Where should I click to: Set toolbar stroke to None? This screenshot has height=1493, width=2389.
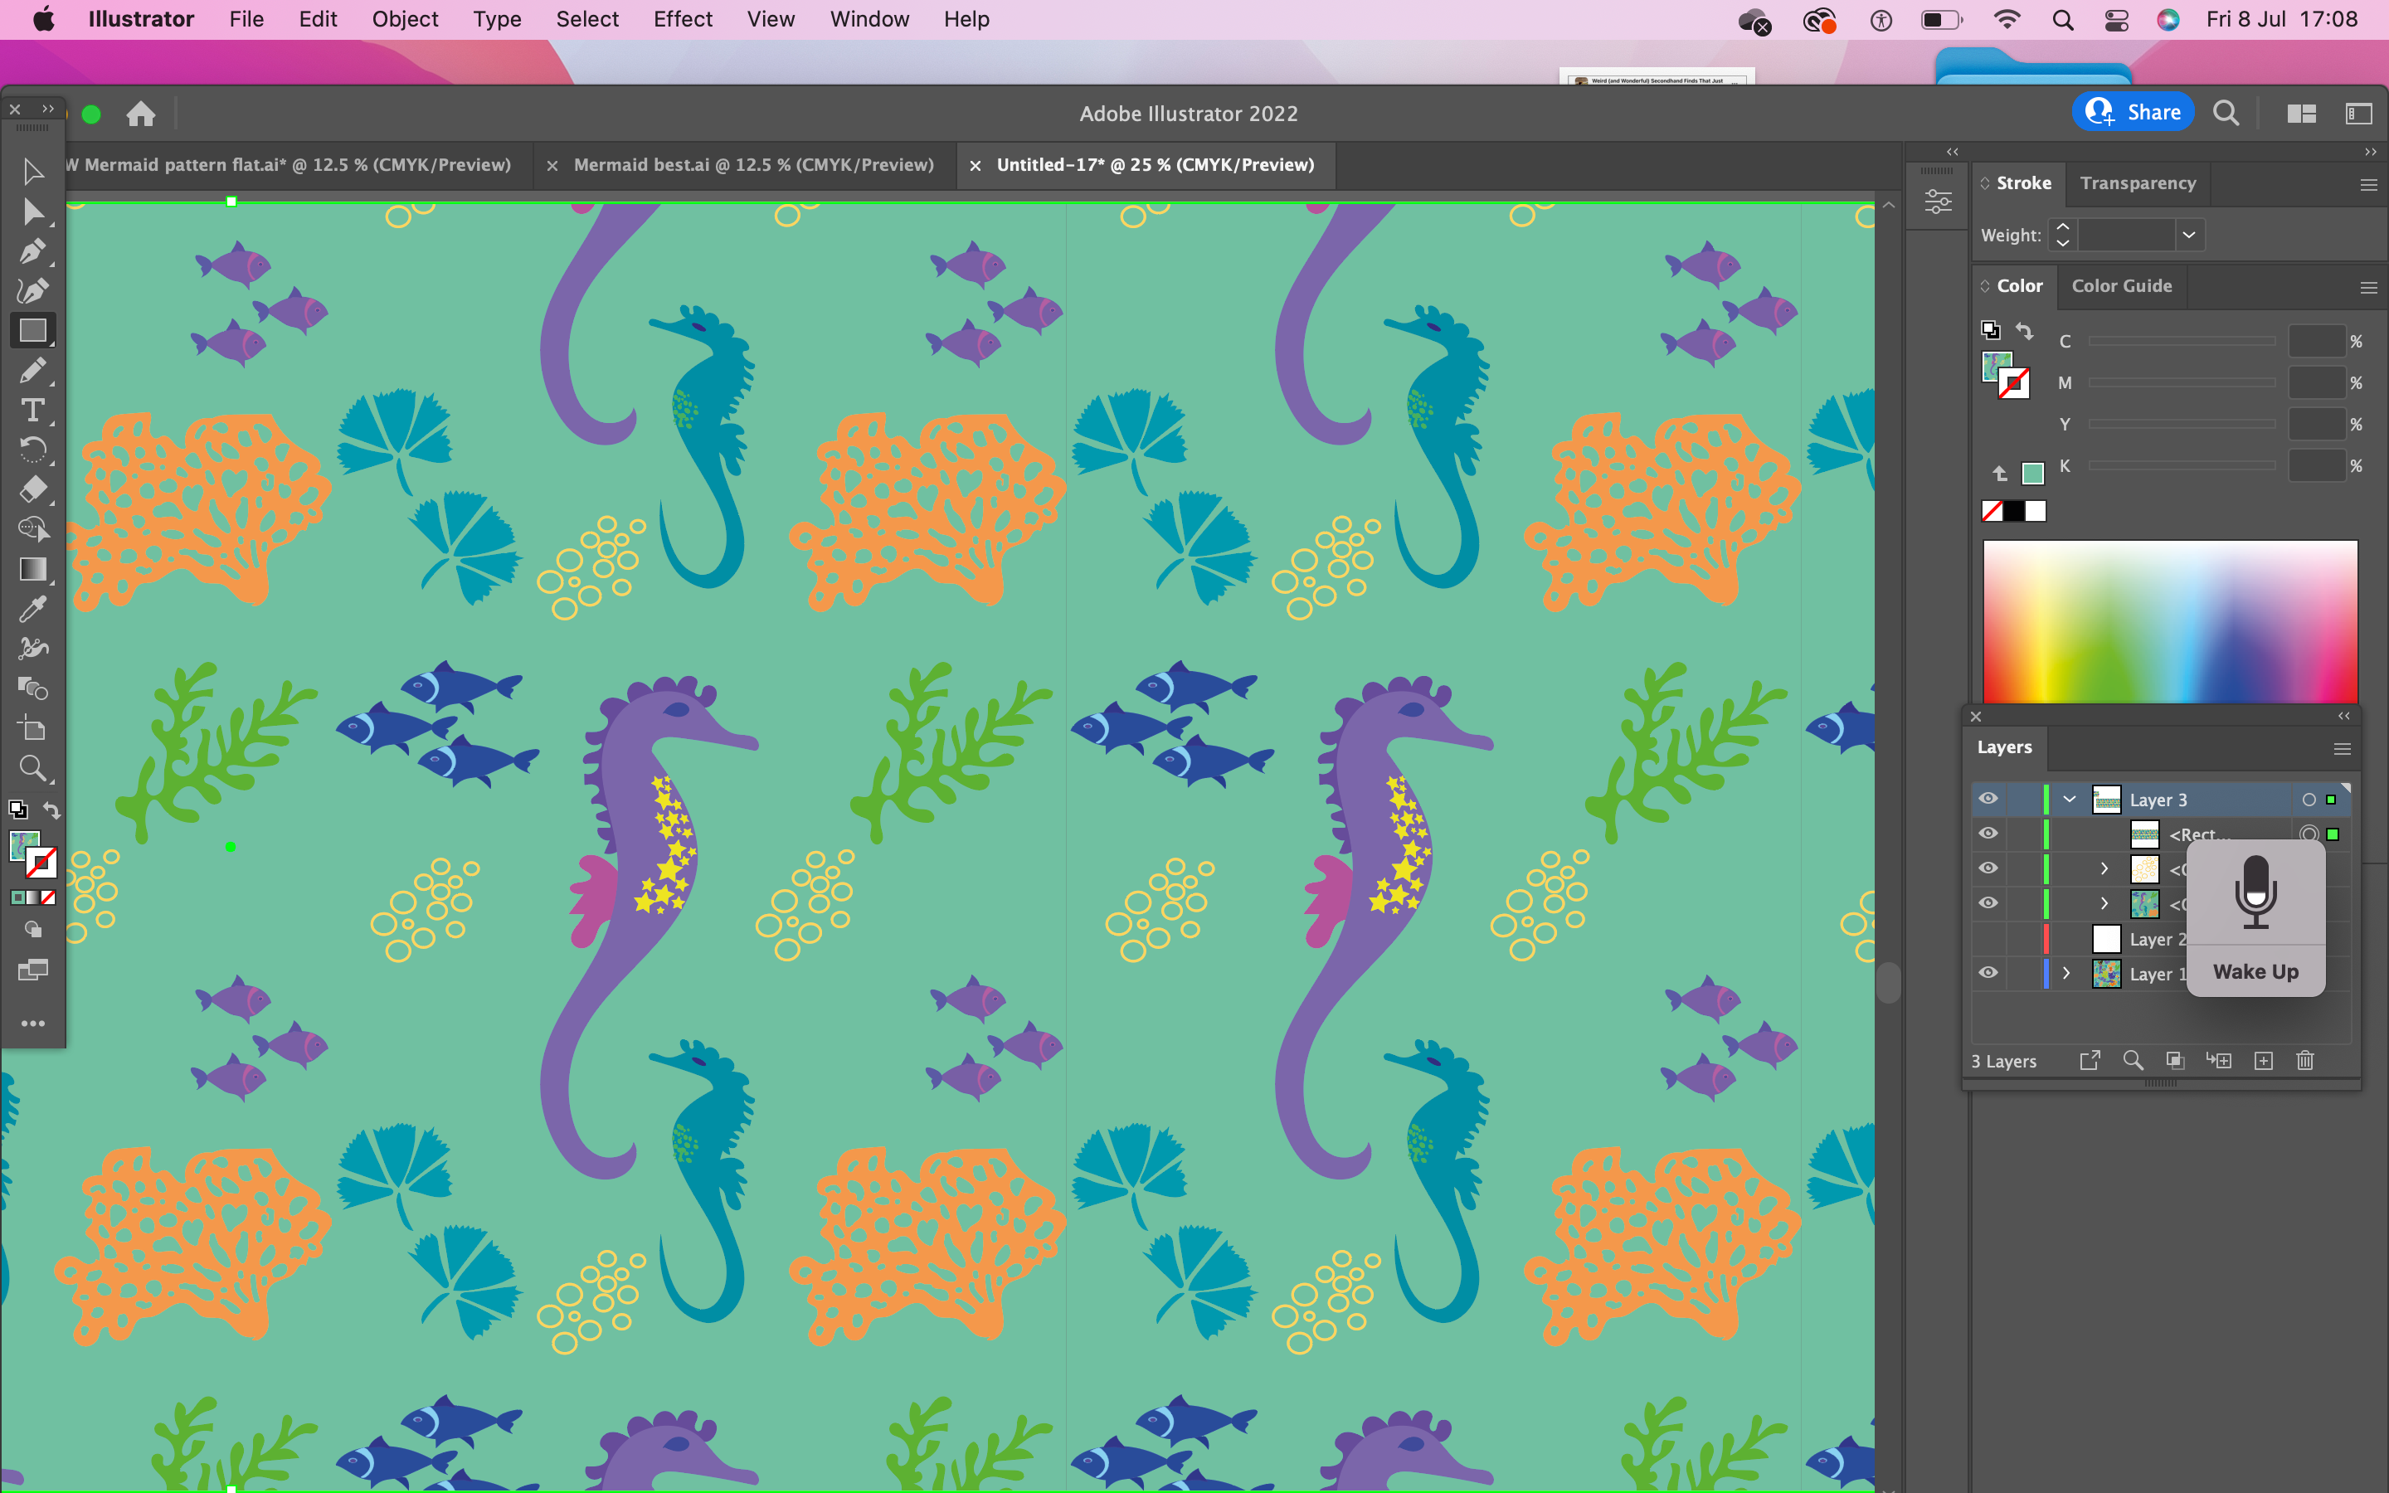click(x=47, y=897)
